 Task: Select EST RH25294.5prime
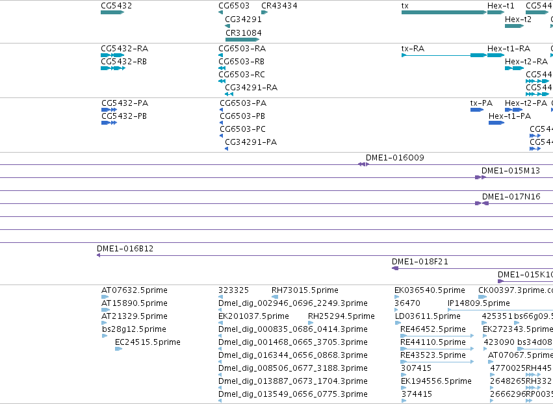311,323
